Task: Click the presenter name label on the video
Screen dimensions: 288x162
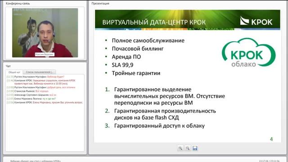Action: click(x=45, y=54)
